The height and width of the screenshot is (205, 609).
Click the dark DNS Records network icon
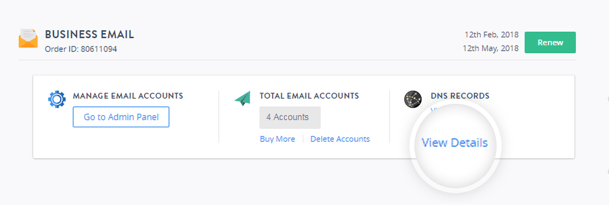(x=413, y=100)
